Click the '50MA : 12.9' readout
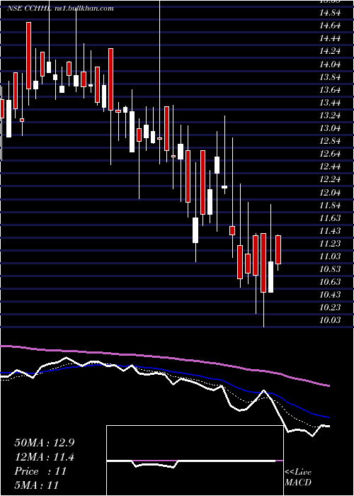The image size is (354, 496). click(44, 443)
